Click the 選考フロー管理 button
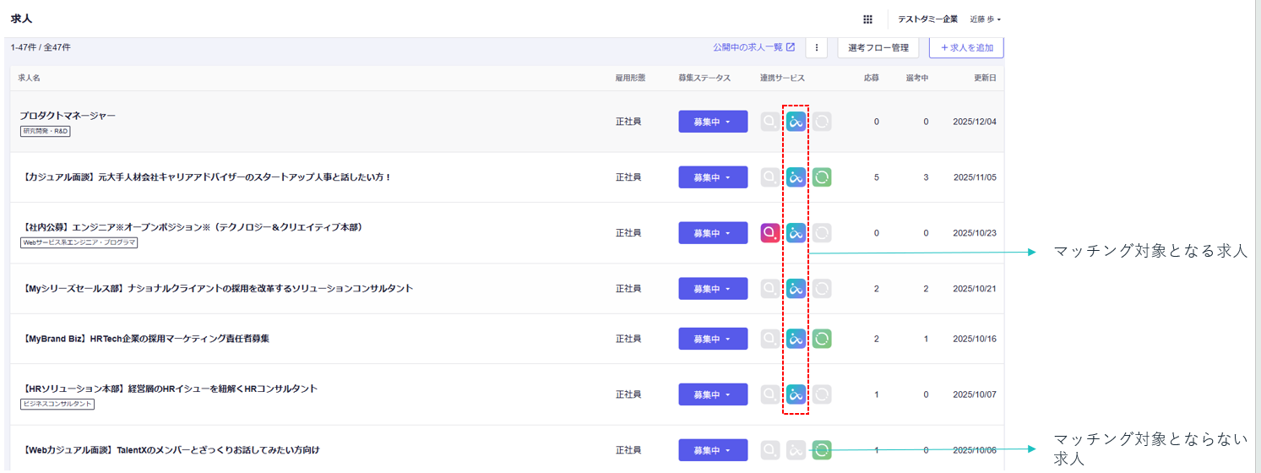This screenshot has width=1261, height=473. pyautogui.click(x=878, y=48)
